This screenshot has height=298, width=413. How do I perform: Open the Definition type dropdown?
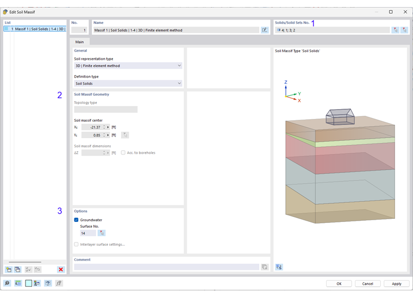coord(128,83)
